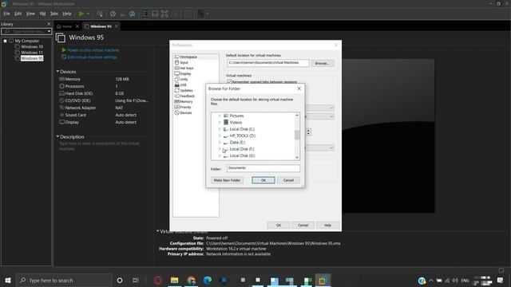This screenshot has width=511, height=287.
Task: Open the View menu
Action: click(30, 14)
